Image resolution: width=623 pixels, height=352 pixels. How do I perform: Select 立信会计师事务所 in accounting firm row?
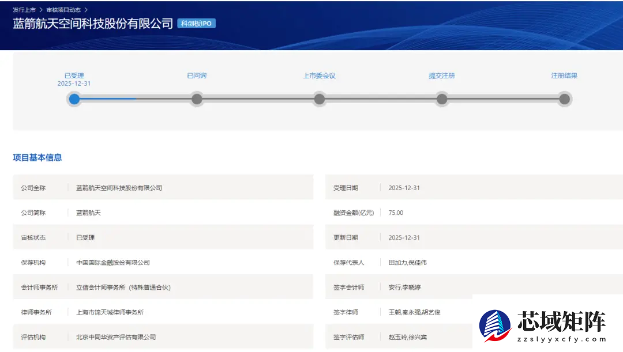[x=100, y=287]
